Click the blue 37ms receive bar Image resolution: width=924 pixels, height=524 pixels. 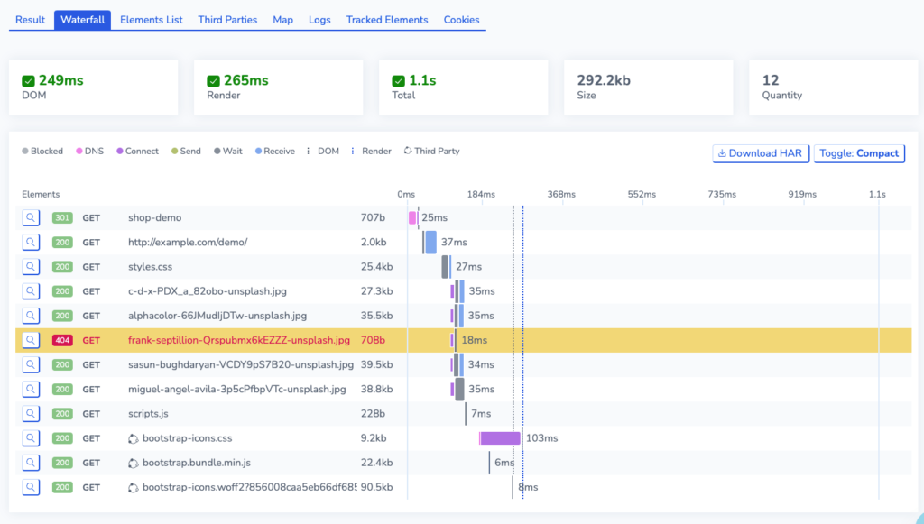click(430, 242)
